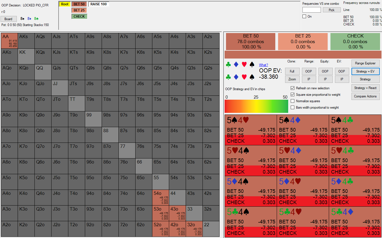Select CHECK node in tree
Viewport: 382px width, 238px height.
click(x=79, y=17)
